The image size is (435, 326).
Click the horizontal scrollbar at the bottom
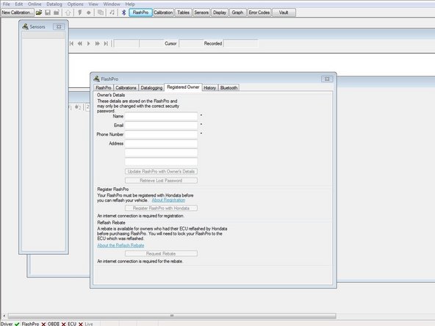pyautogui.click(x=172, y=316)
